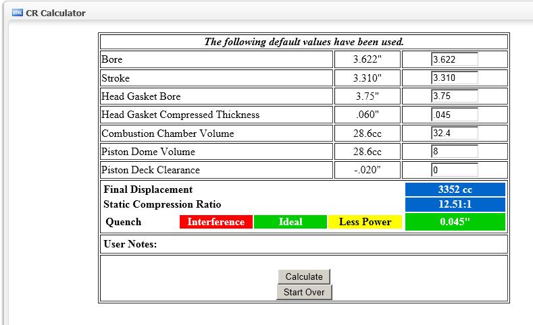Click the Start Over button
Viewport: 533px width, 325px height.
(304, 292)
